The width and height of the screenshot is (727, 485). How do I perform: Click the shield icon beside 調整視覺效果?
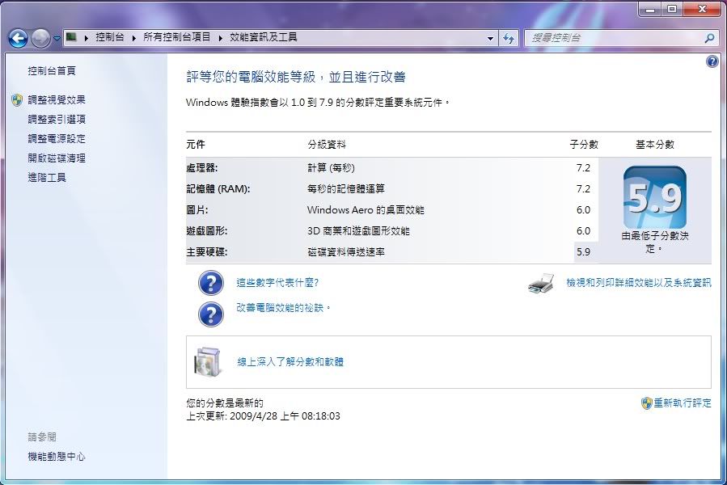tap(17, 100)
